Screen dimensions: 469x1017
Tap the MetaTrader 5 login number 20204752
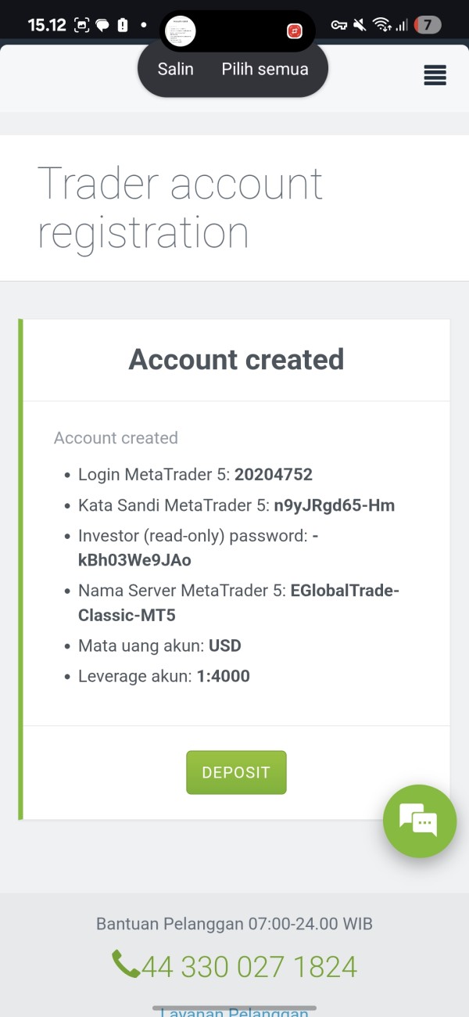pos(274,474)
